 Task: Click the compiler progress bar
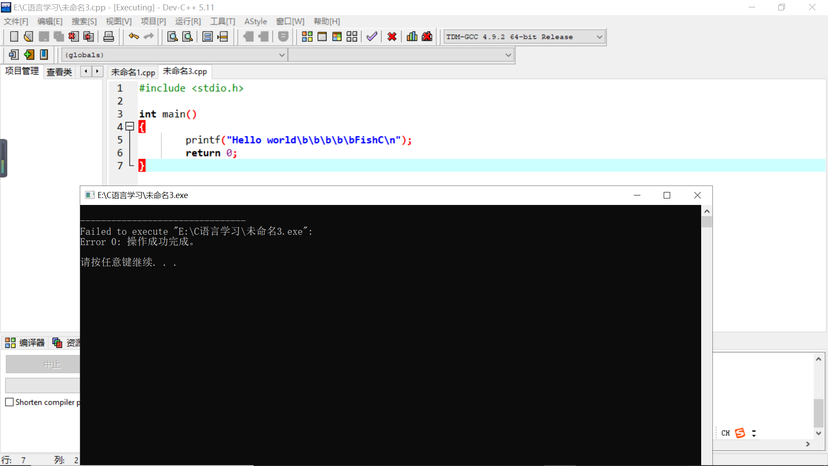[x=43, y=385]
